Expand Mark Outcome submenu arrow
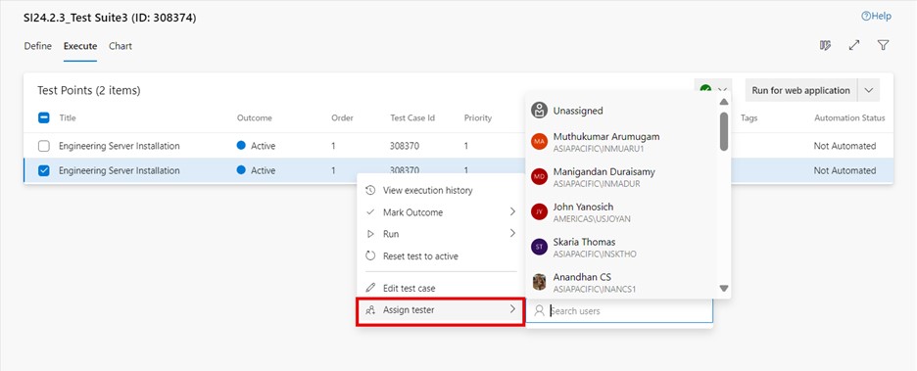The image size is (917, 371). point(512,211)
